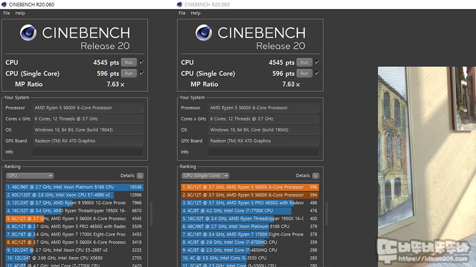This screenshot has width=476, height=267.
Task: Select left ranking row Ryzen 5 PRO 4650G 3509
Action: click(75, 226)
